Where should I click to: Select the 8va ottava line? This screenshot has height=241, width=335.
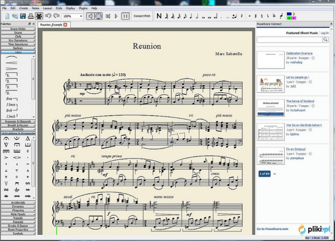pyautogui.click(x=12, y=99)
